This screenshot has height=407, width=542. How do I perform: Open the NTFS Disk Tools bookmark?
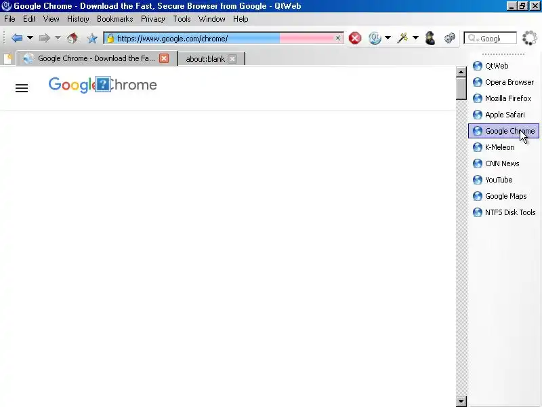504,212
